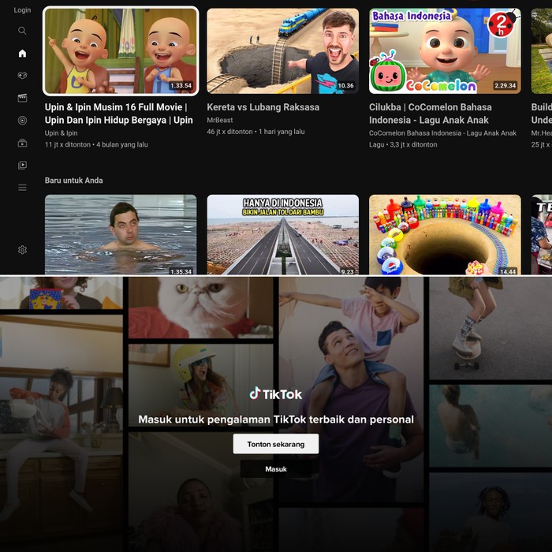Open the Music circle icon in sidebar
552x552 pixels.
22,121
